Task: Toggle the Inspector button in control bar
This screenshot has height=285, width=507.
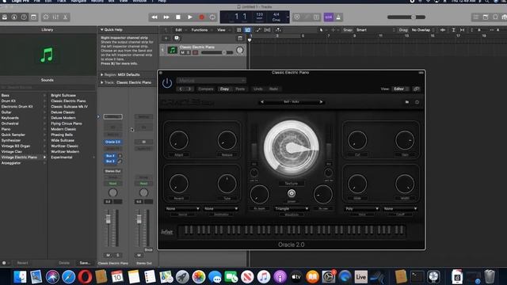Action: pos(14,17)
